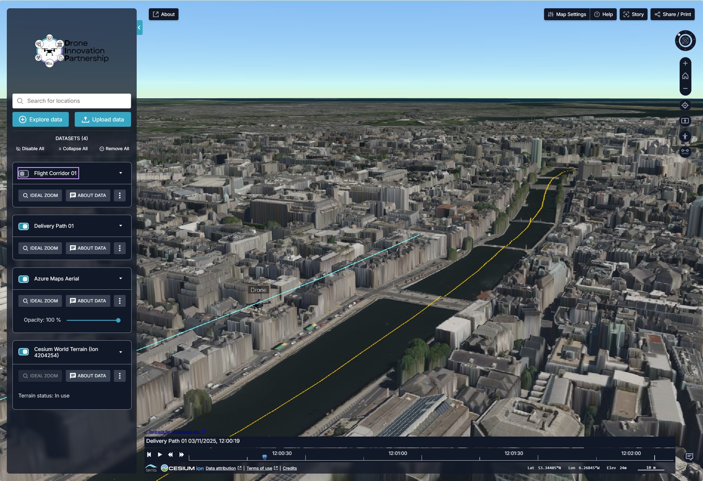Click Explore data button
The image size is (703, 481).
[x=41, y=119]
